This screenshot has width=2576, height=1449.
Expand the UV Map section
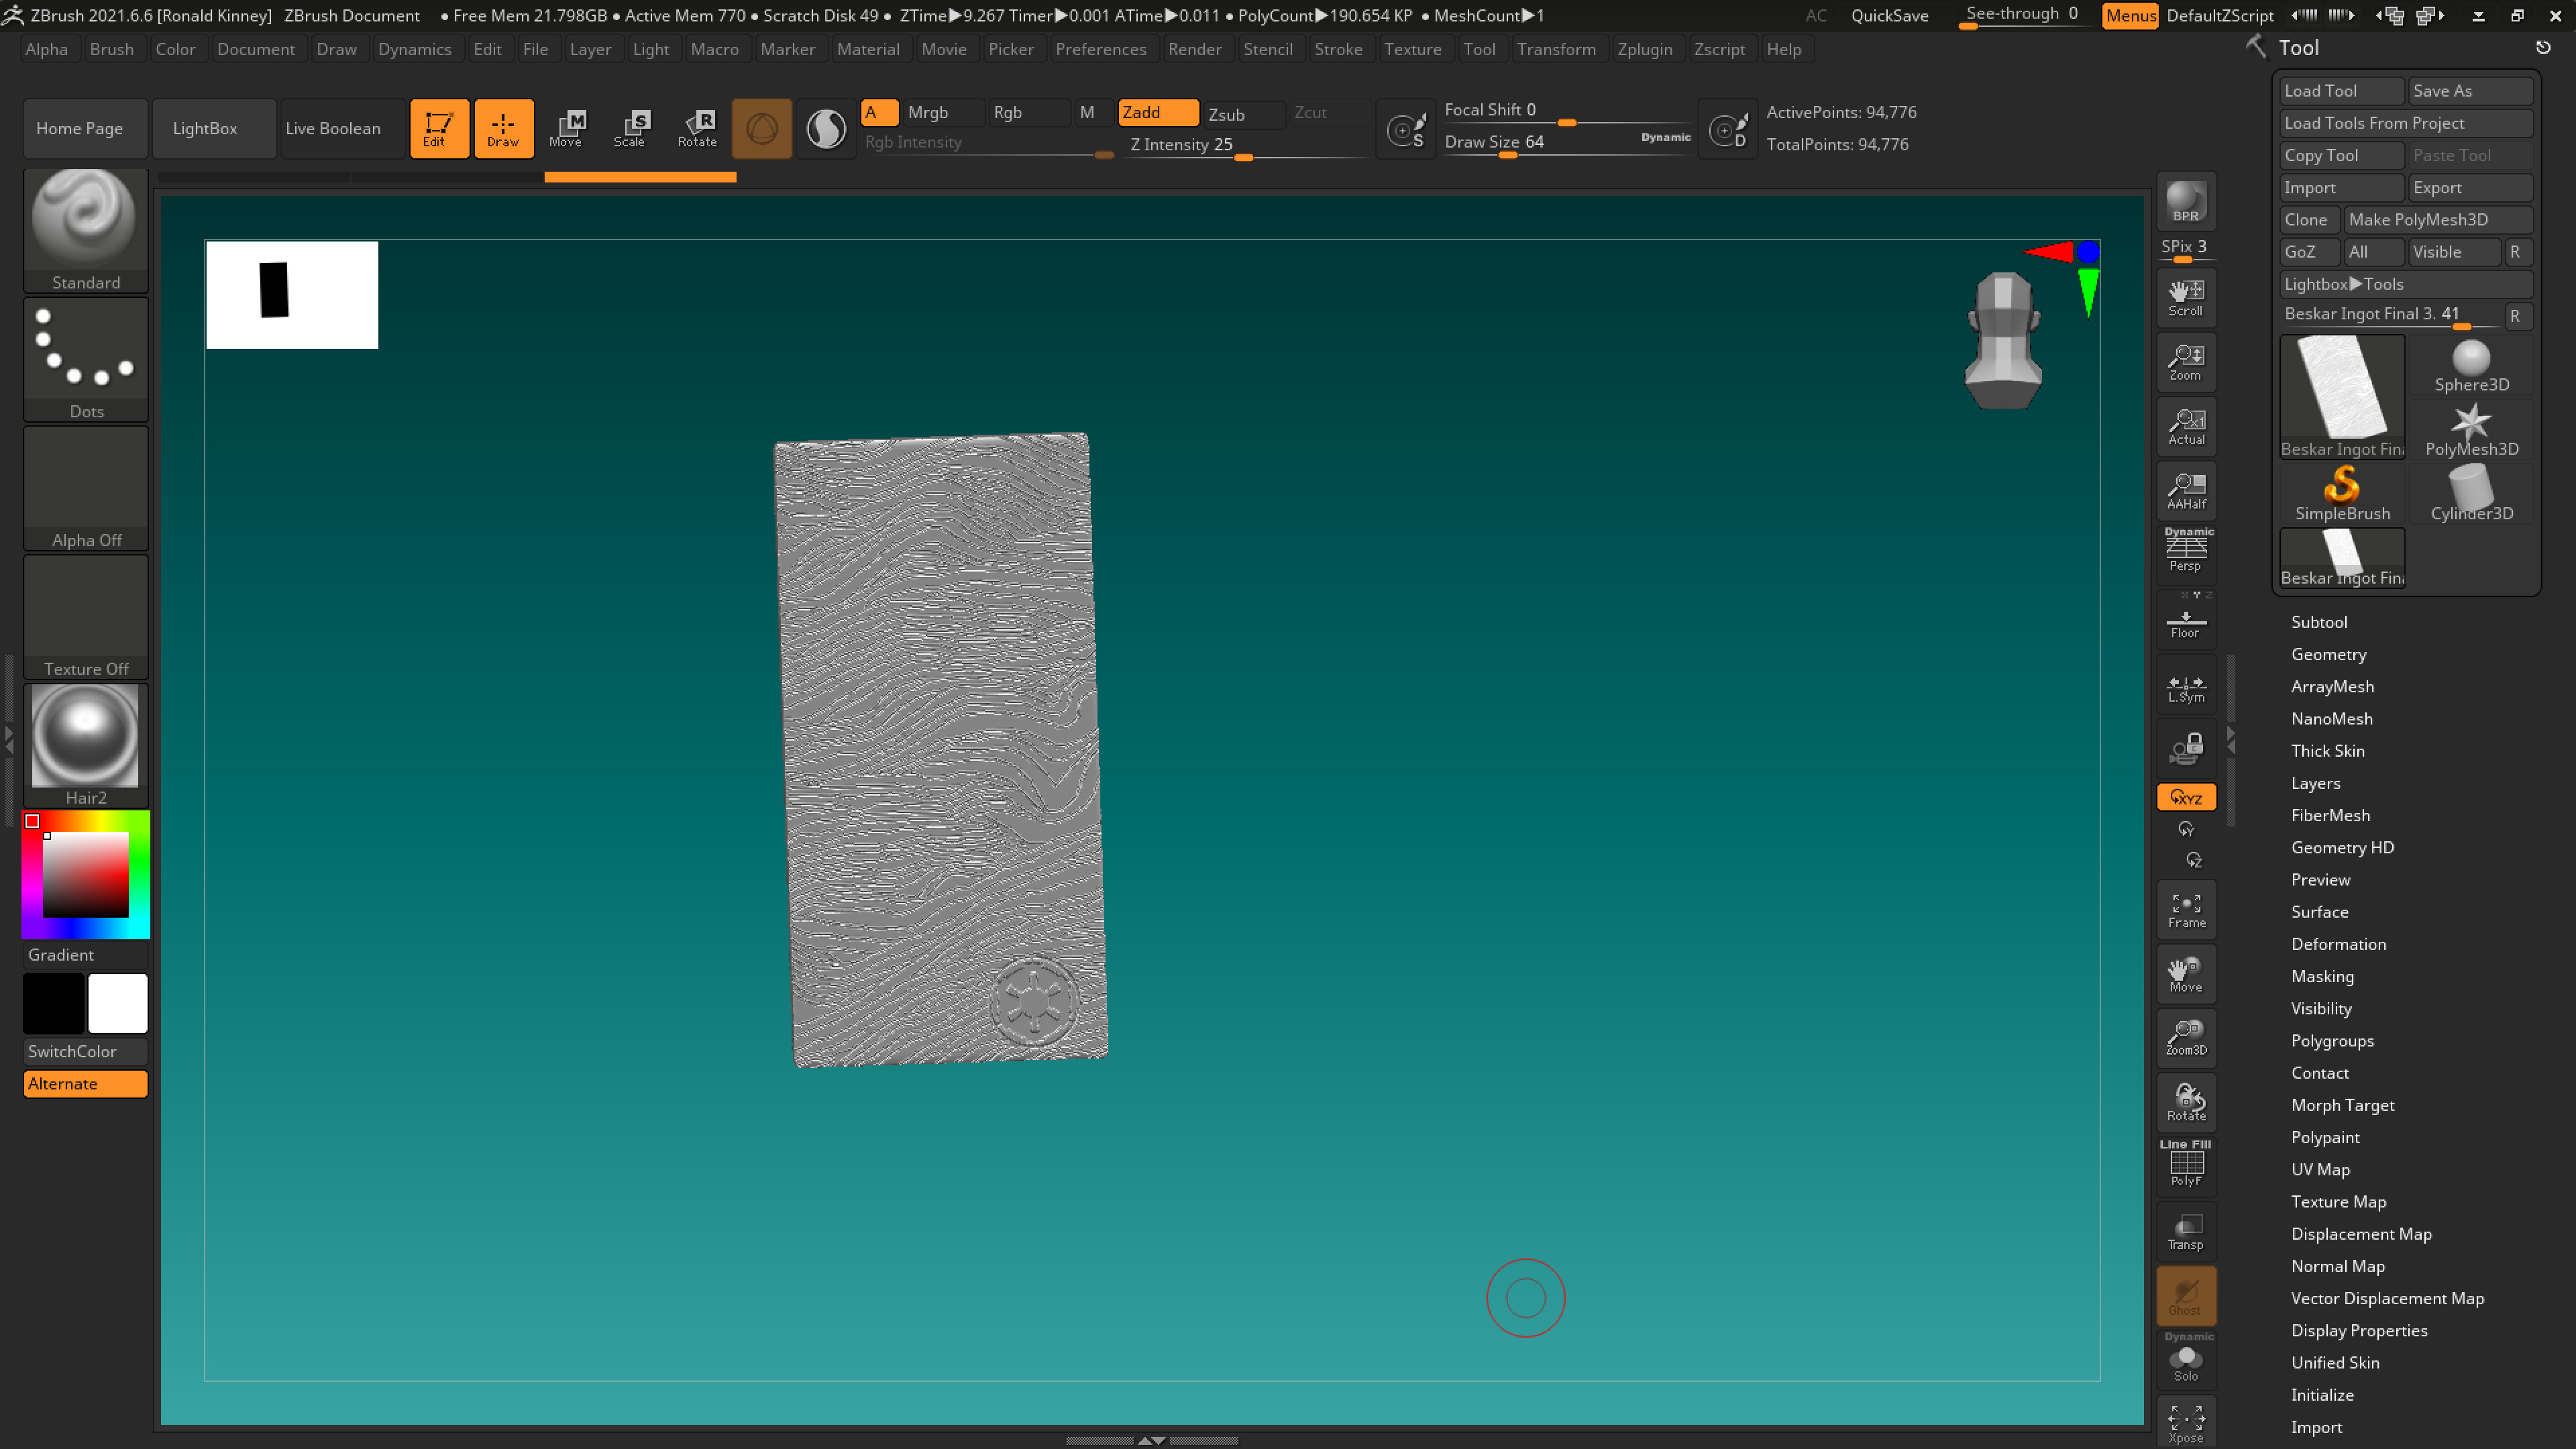pos(2320,1169)
